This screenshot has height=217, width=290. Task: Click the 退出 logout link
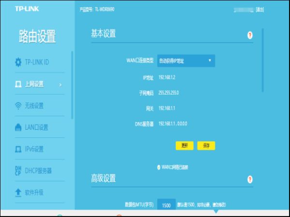click(x=260, y=10)
